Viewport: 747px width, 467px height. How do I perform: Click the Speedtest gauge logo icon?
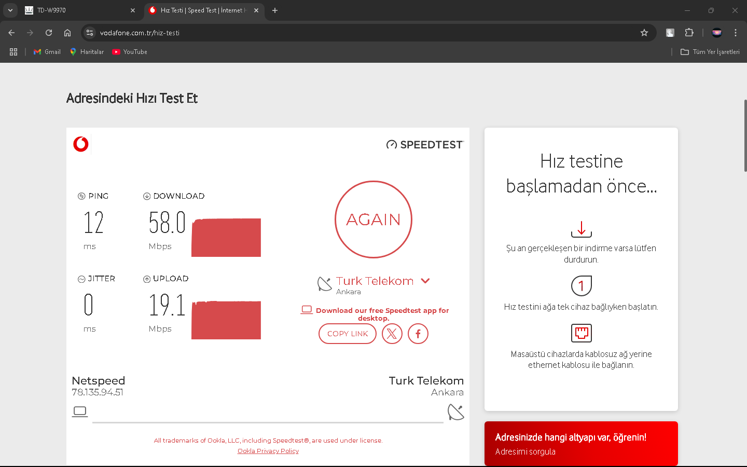(x=392, y=145)
